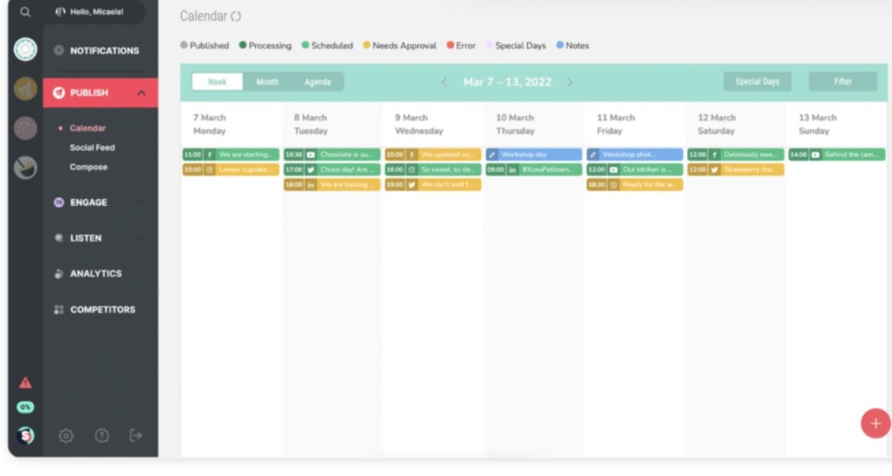Click LinkedIn icon on 'We are looking' post

pos(311,185)
